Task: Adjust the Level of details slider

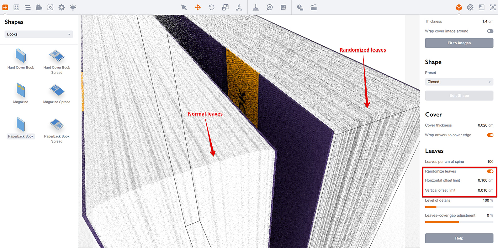Action: pos(459,207)
